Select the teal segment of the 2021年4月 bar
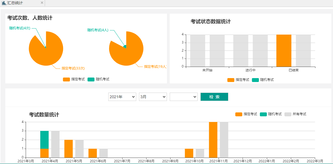The width and height of the screenshot is (333, 164). [x=44, y=139]
